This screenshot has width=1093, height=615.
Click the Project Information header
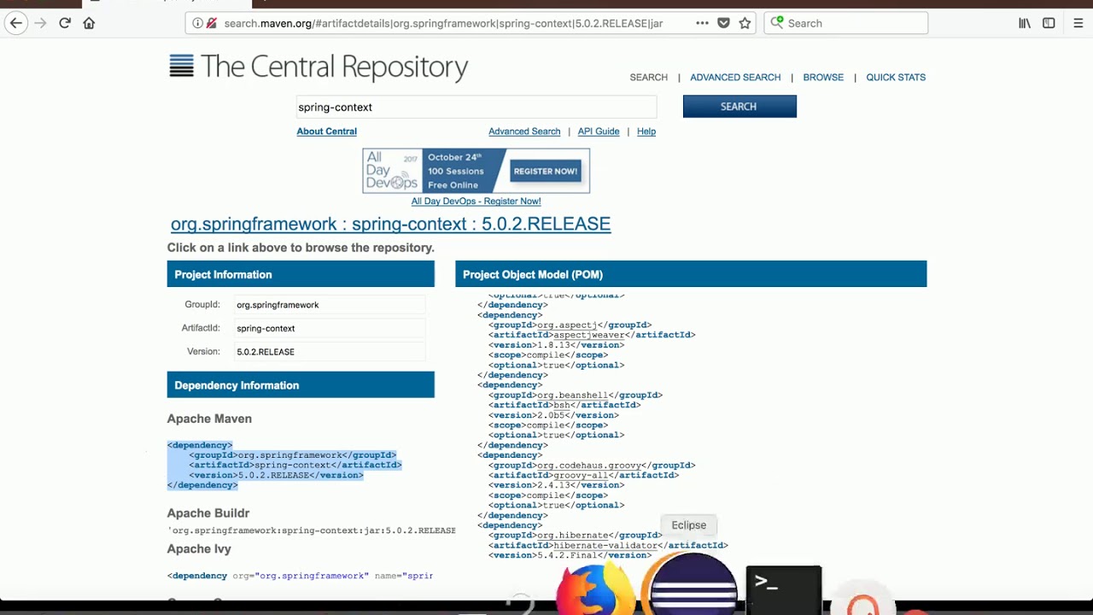[301, 274]
